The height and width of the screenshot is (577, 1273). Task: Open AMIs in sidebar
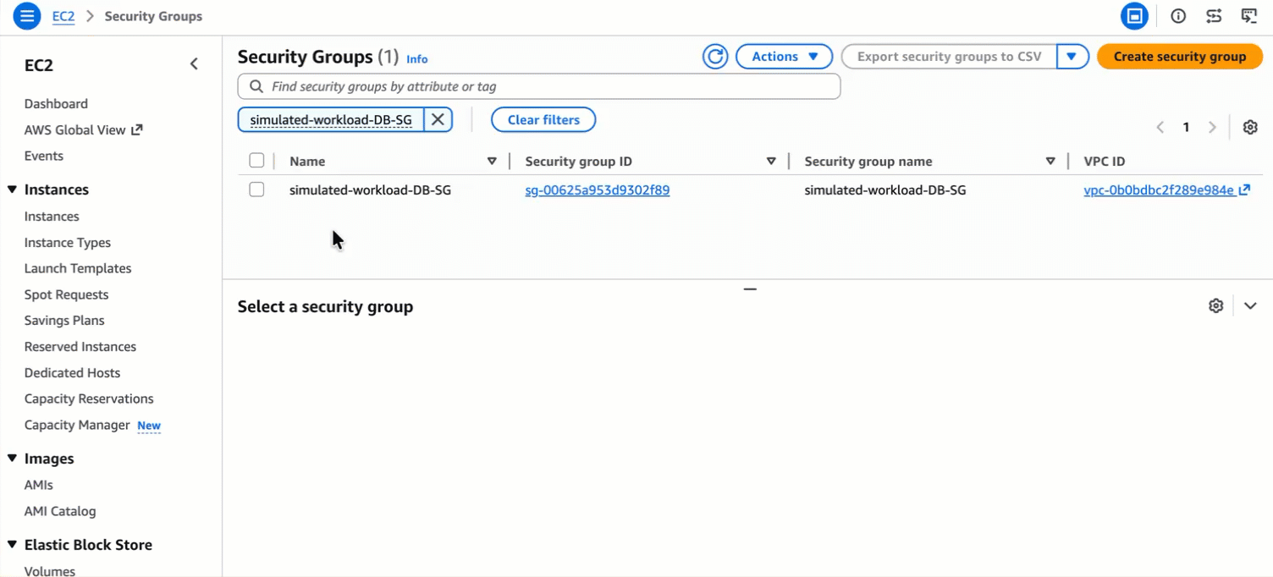[39, 485]
